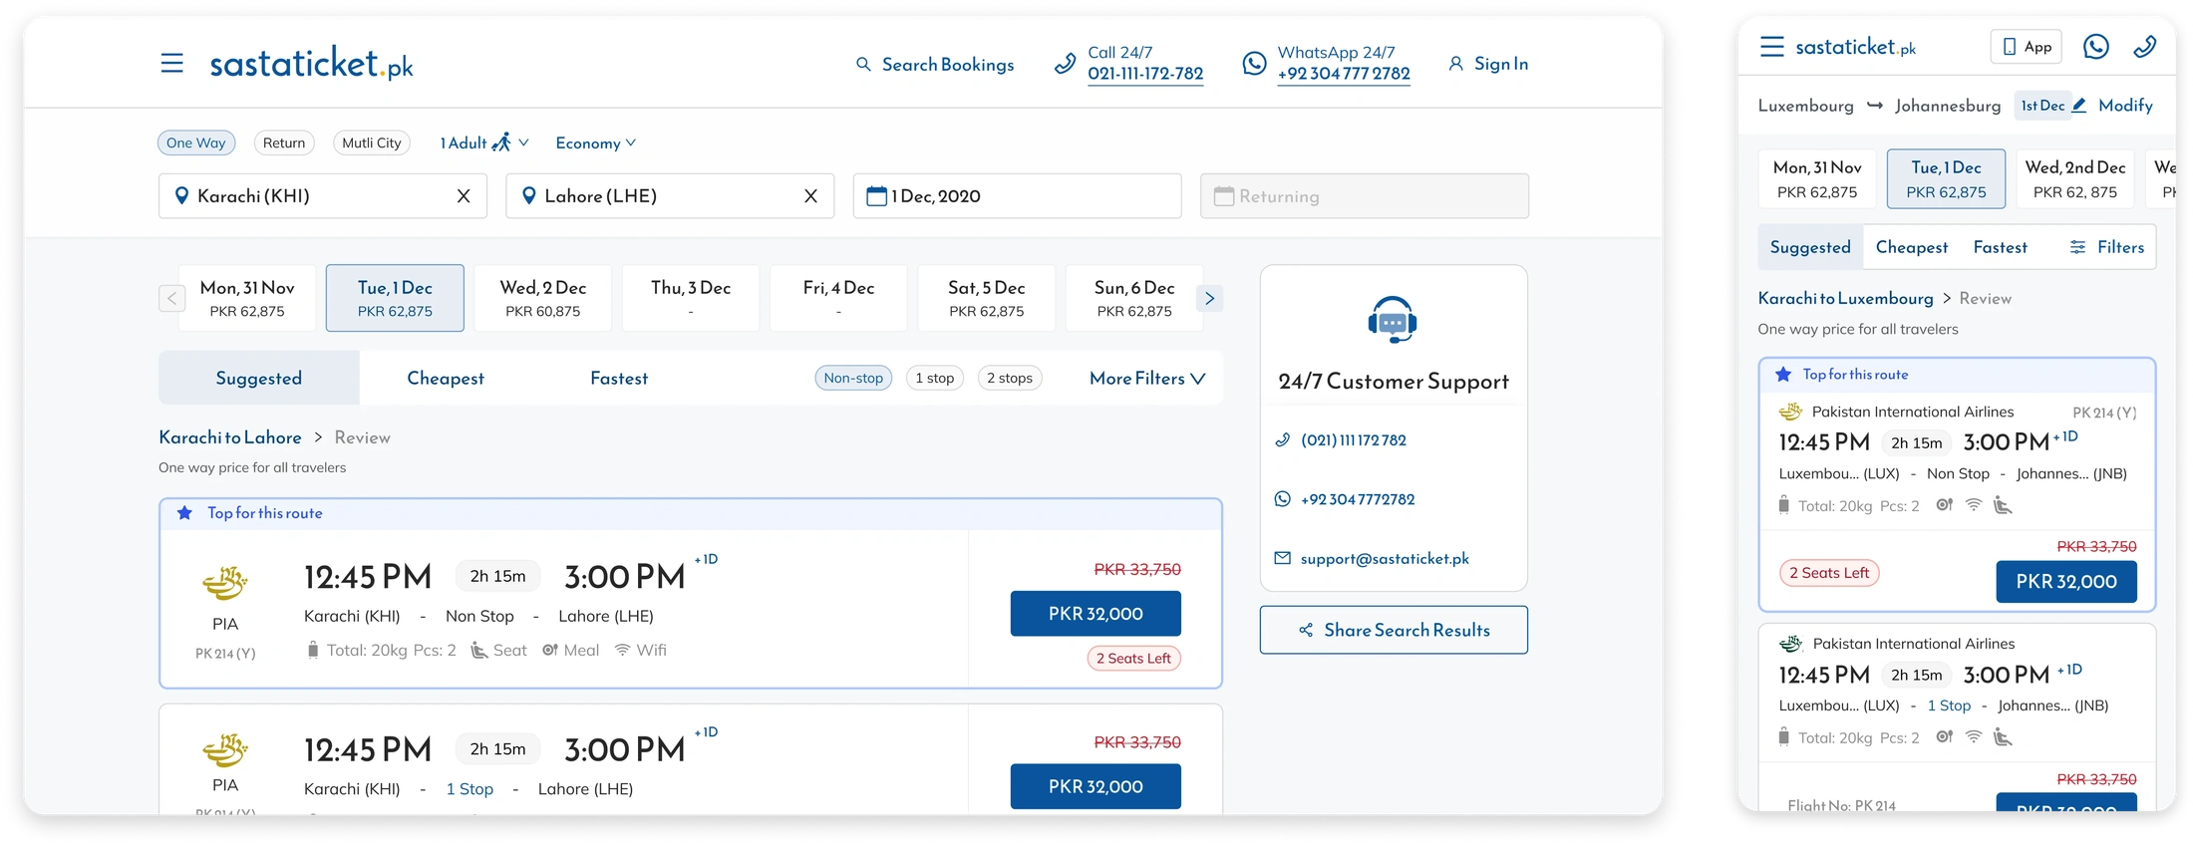The image size is (2193, 846).
Task: Click the phone call icon in mobile header
Action: tap(2145, 47)
